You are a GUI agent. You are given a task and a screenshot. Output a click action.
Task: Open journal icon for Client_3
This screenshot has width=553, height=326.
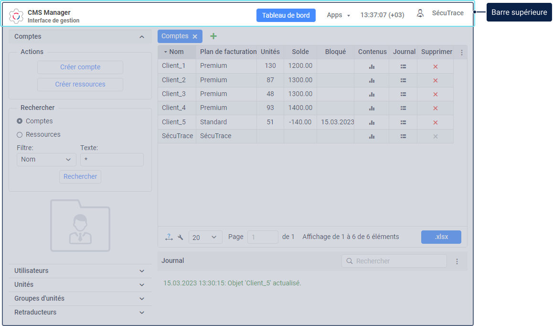[403, 94]
